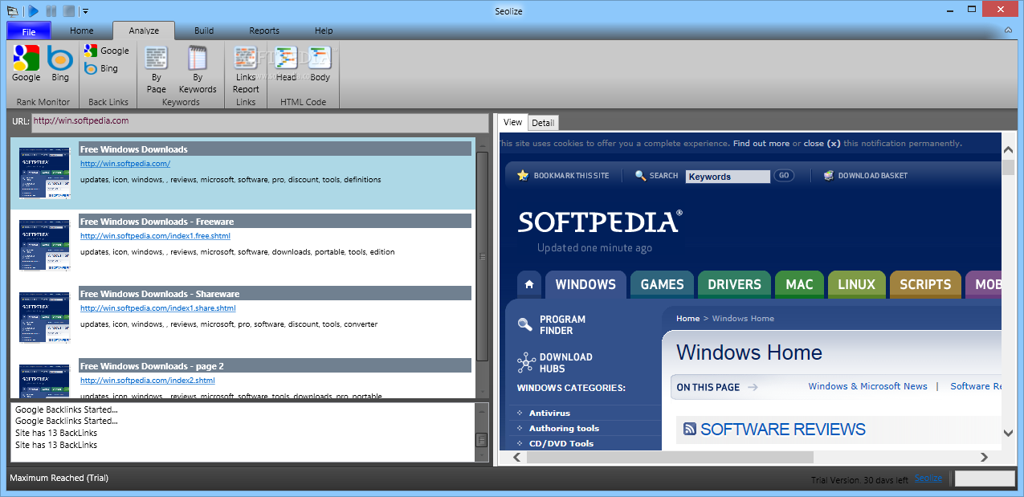The width and height of the screenshot is (1024, 497).
Task: Open the WINDOWS site tab
Action: coord(585,284)
